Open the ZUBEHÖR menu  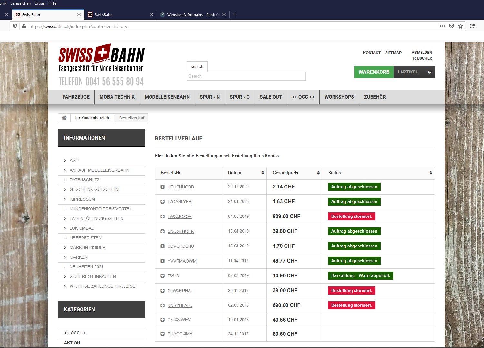tap(375, 97)
